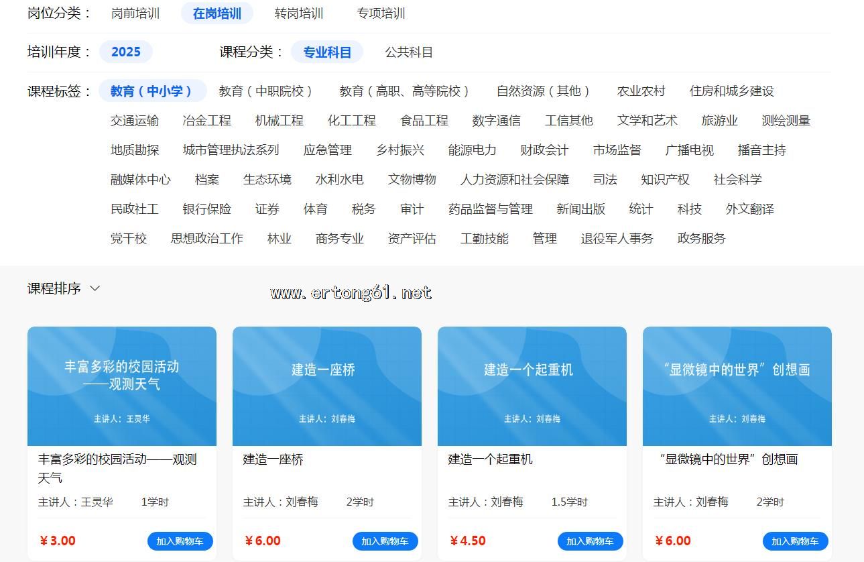Viewport: 864px width, 562px height.
Task: Select training year 2025
Action: tap(126, 52)
